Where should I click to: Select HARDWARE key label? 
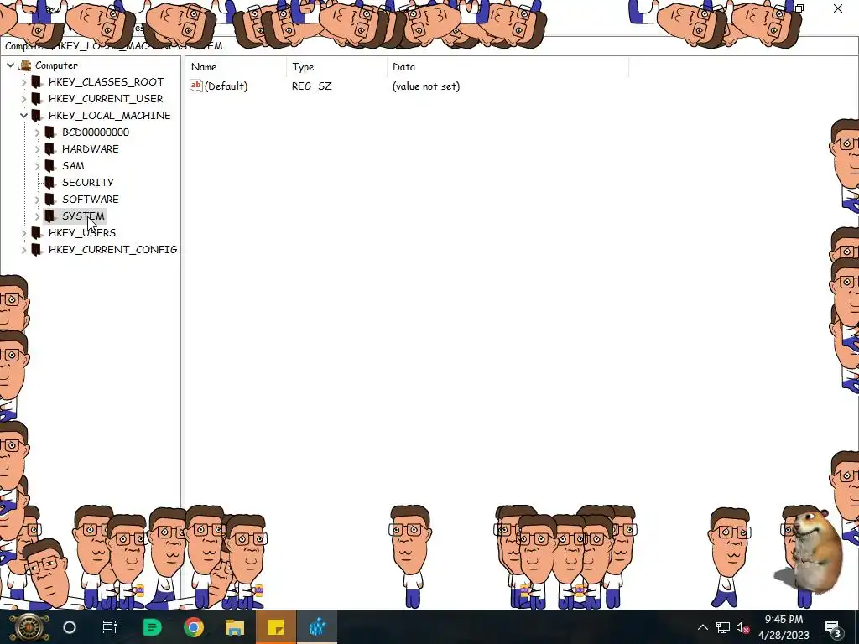(91, 149)
